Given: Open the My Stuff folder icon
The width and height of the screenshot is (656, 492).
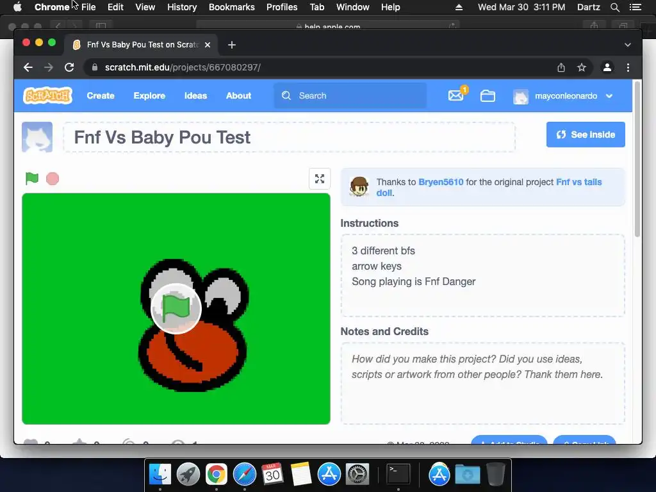Looking at the screenshot, I should coord(488,96).
